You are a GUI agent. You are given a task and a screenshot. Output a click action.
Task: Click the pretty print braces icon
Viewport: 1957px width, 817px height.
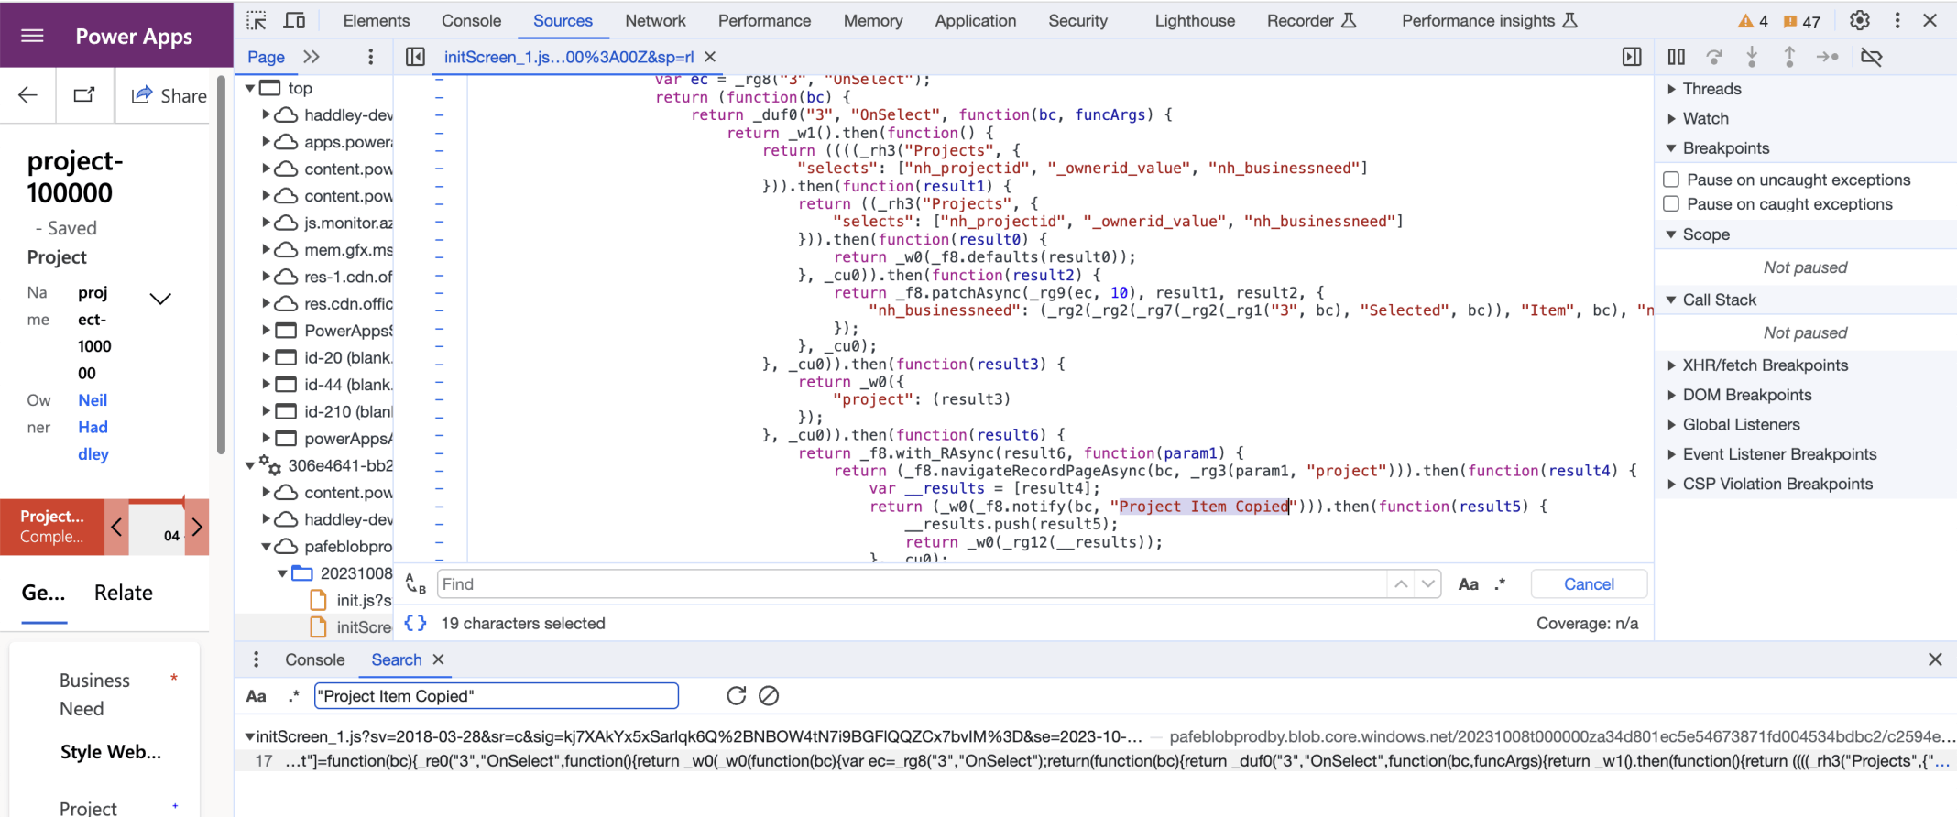(415, 624)
